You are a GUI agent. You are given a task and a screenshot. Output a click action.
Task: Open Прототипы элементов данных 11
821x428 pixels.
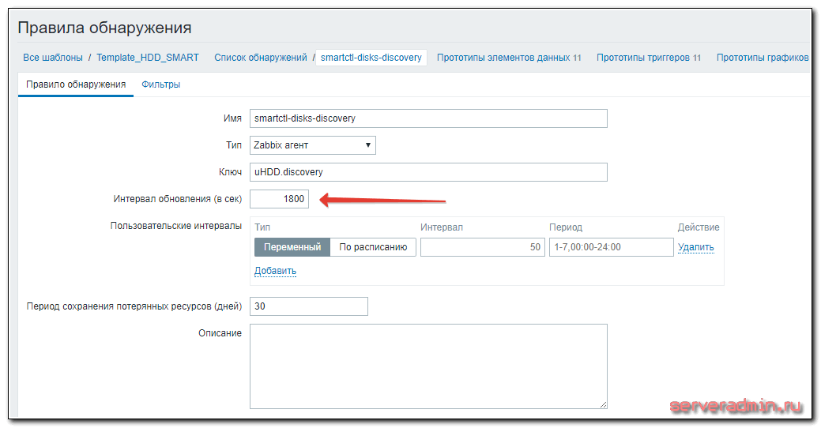(x=509, y=58)
